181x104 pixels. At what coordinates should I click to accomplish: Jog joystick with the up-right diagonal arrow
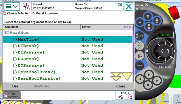(171, 45)
